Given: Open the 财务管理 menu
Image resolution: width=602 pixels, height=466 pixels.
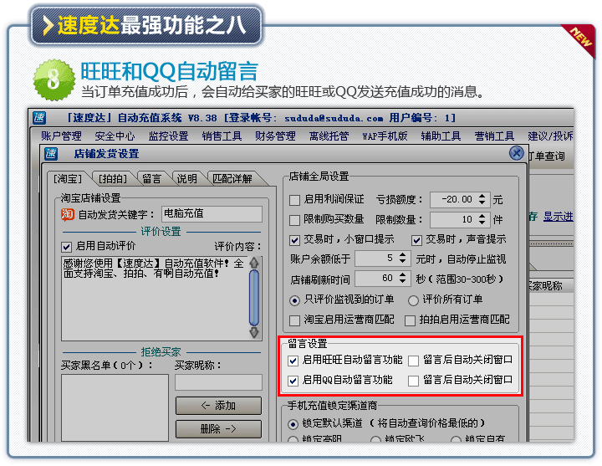Looking at the screenshot, I should point(275,136).
